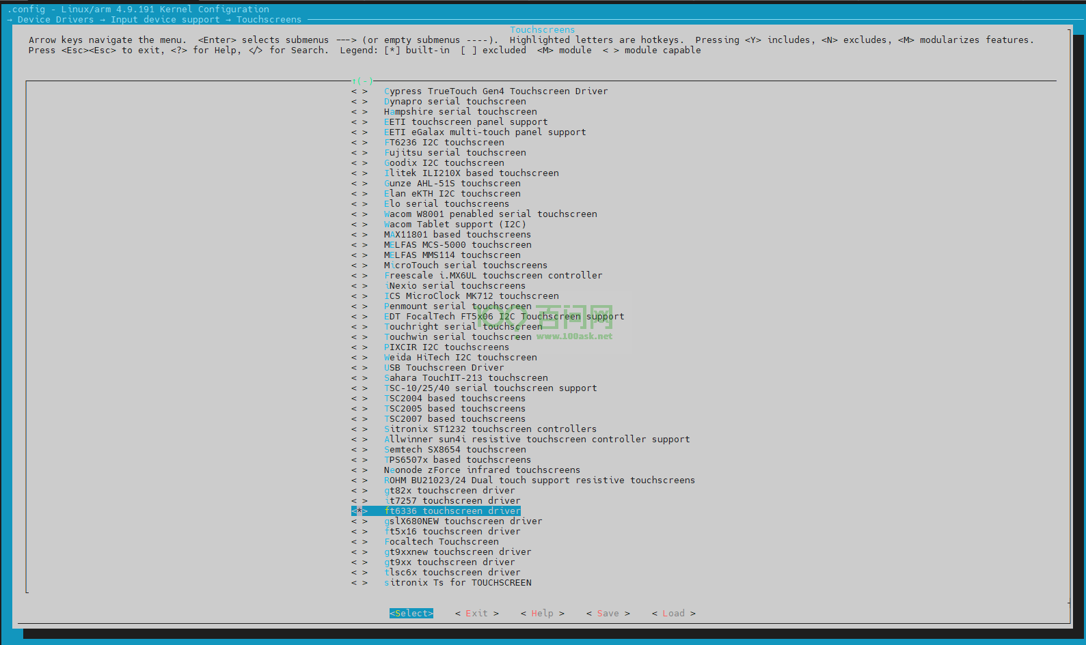The height and width of the screenshot is (645, 1086).
Task: Select sitronix Ts for TOUCHSCREEN entry
Action: [x=457, y=582]
